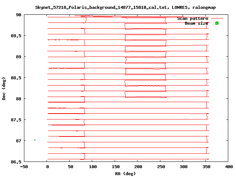Click the x-axis tick label 100

pyautogui.click(x=93, y=167)
